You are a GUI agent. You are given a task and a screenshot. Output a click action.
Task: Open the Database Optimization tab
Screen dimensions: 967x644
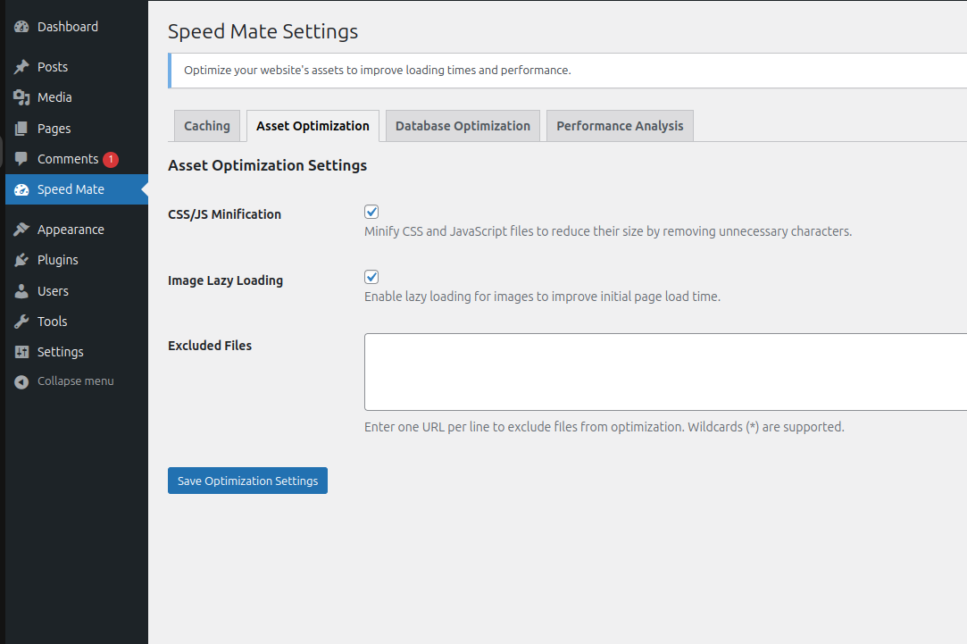point(463,126)
